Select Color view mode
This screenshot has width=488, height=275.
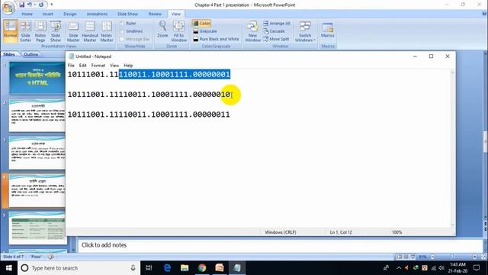tap(201, 24)
